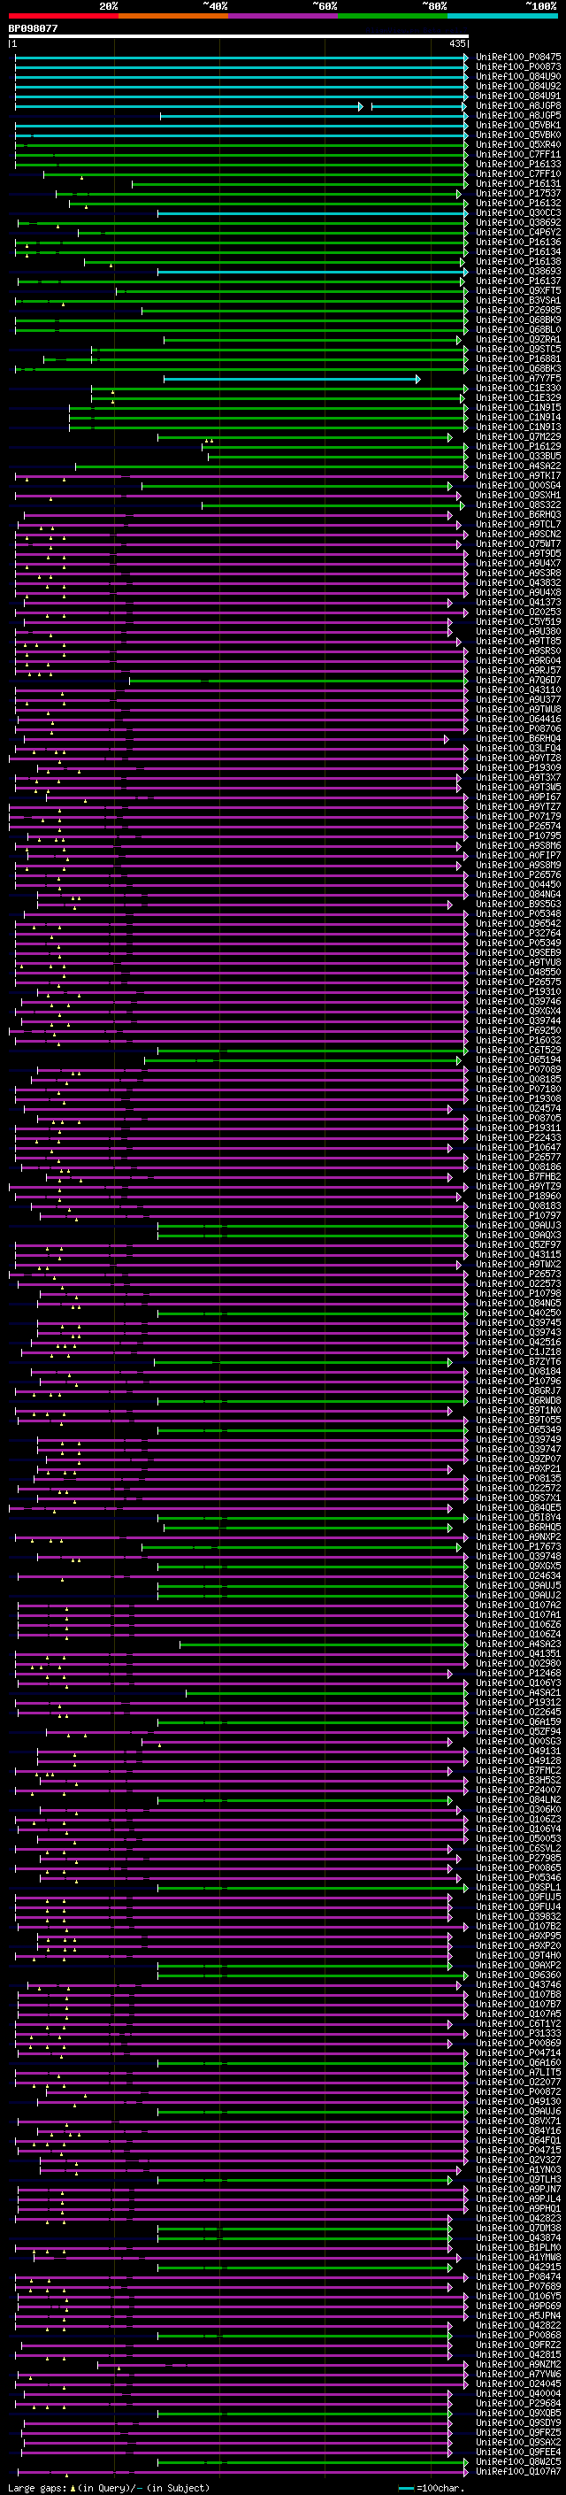
Task: Select the UniRef100_A4SA22 label
Action: pyautogui.click(x=518, y=466)
